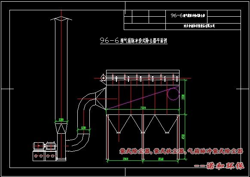Screen dimensions: 250x177
Task: Select the magenta circle inlet in housing
Action: coord(173,94)
